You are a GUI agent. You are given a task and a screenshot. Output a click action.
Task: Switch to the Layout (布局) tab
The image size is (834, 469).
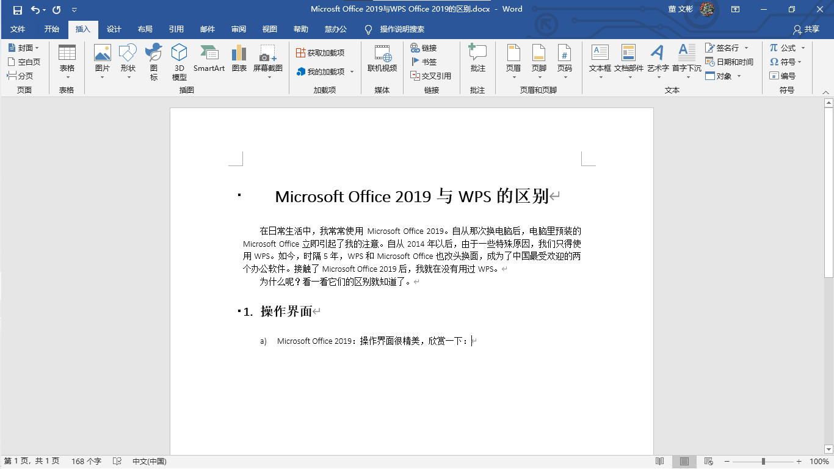click(145, 29)
